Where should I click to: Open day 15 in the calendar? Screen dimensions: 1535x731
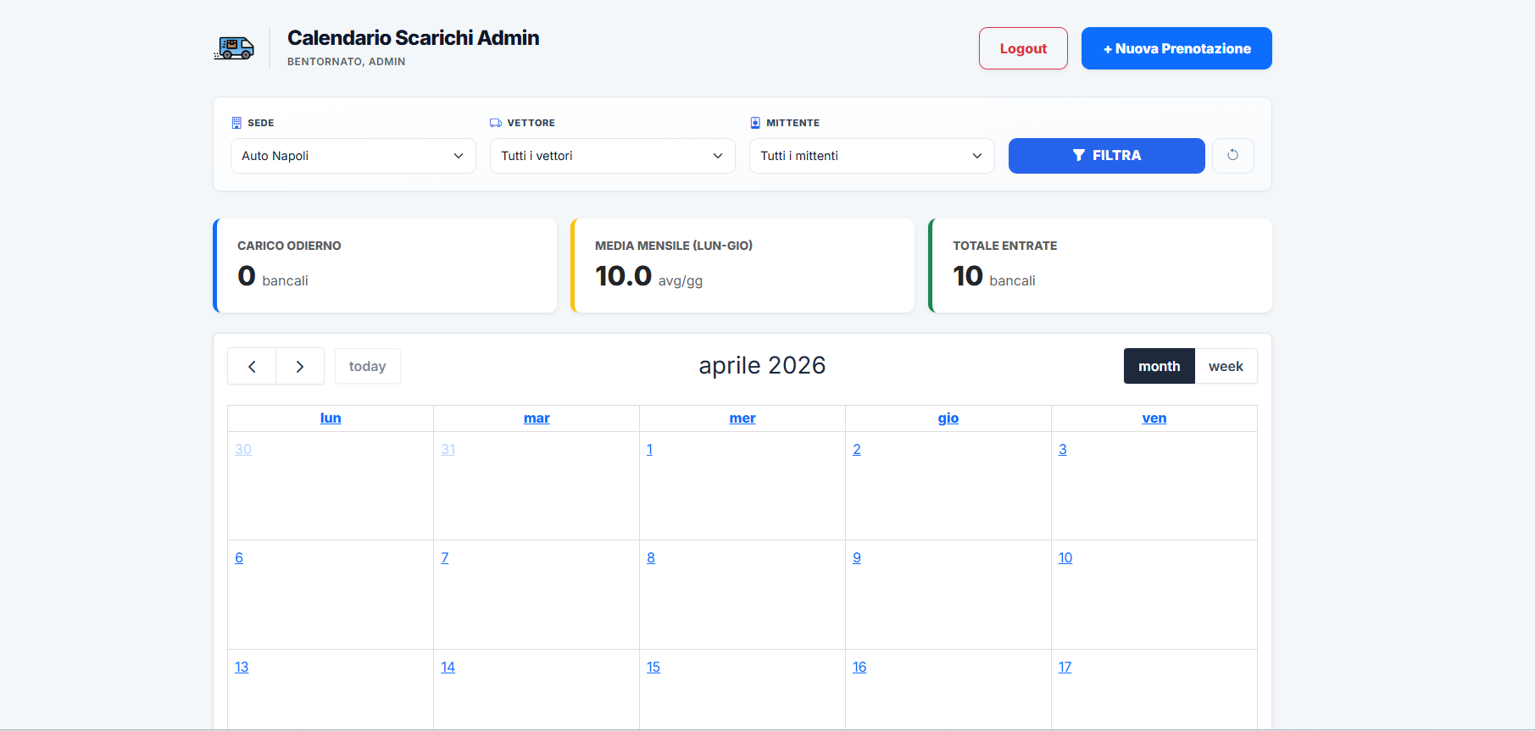[x=653, y=667]
